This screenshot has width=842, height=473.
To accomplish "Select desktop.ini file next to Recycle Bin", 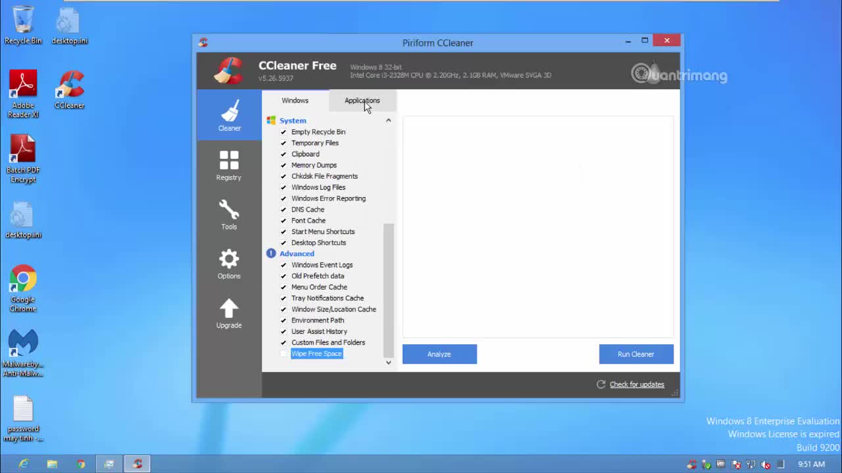I will [70, 26].
